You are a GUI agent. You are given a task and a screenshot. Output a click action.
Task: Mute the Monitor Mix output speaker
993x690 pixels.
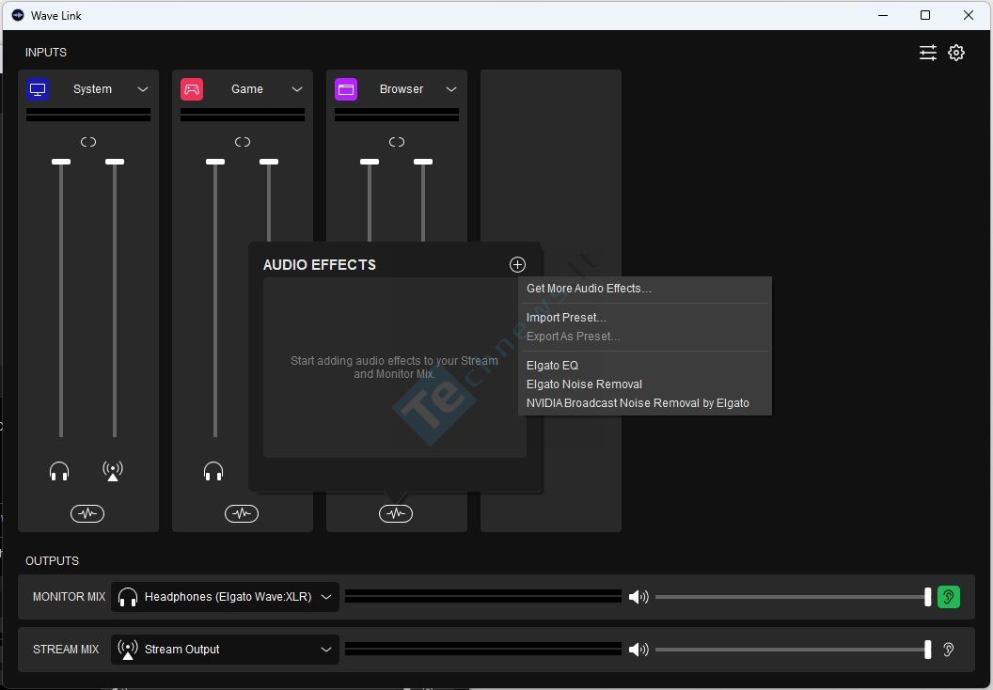click(x=638, y=597)
